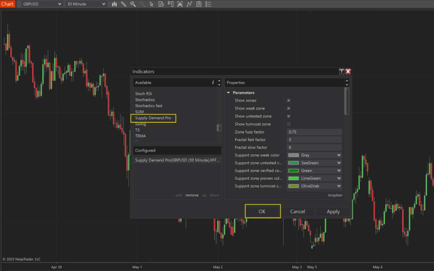
Task: Show the data box toolbar icon
Action: point(161,4)
